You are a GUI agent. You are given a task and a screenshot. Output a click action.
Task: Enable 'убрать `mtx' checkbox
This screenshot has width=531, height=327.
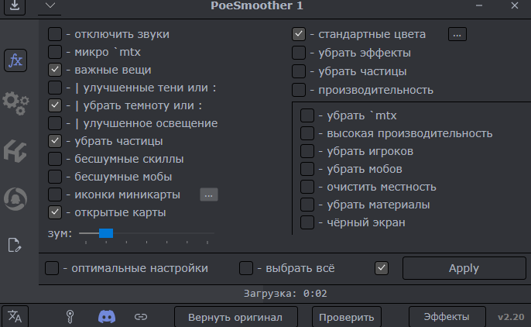coord(307,115)
